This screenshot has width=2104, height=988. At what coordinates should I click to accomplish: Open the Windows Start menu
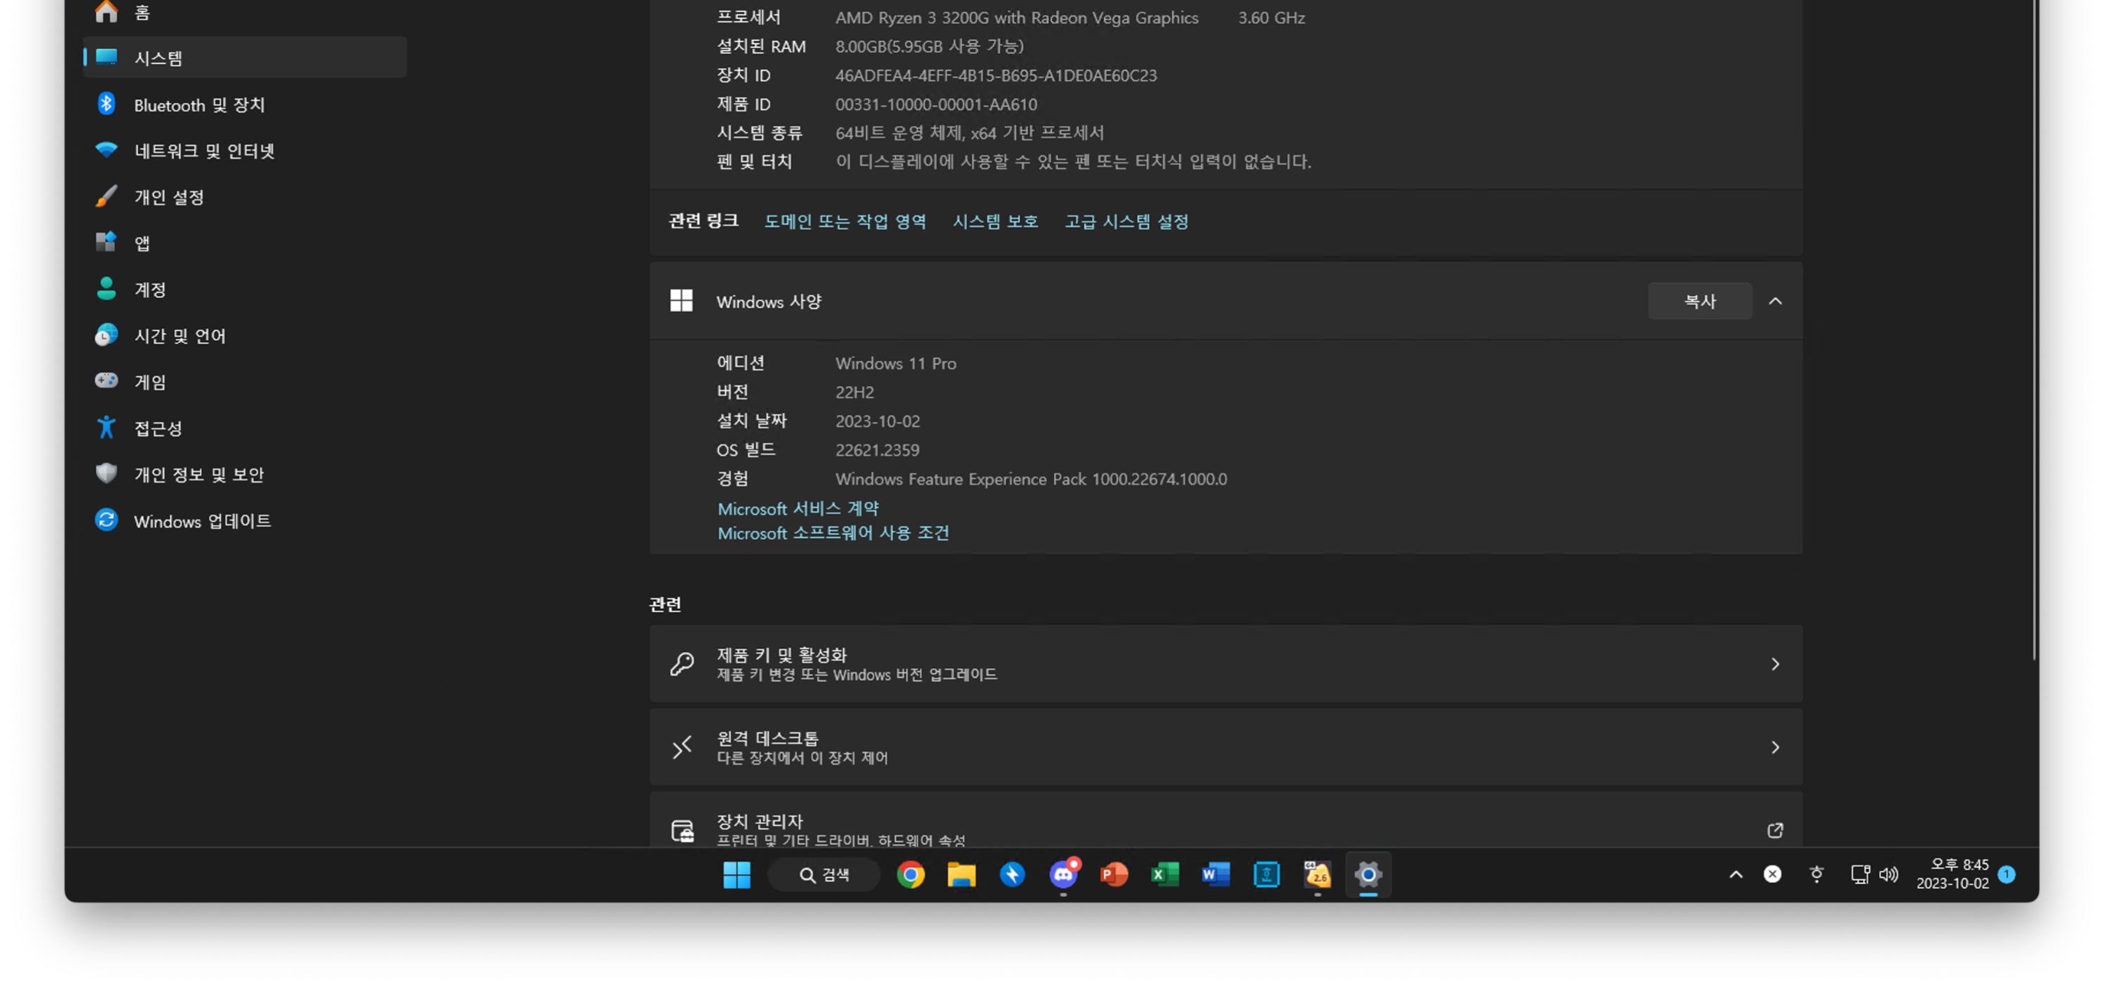coord(736,874)
